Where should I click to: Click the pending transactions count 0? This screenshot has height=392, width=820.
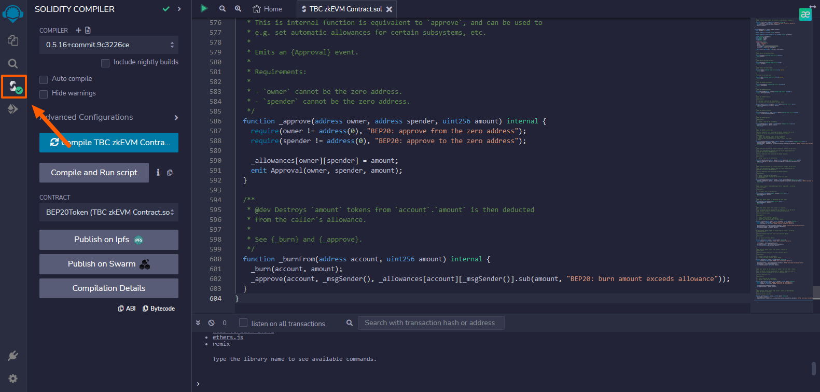coord(225,323)
